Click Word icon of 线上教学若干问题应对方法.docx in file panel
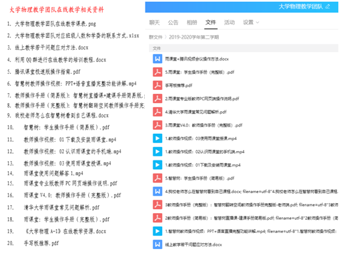 pos(157,244)
